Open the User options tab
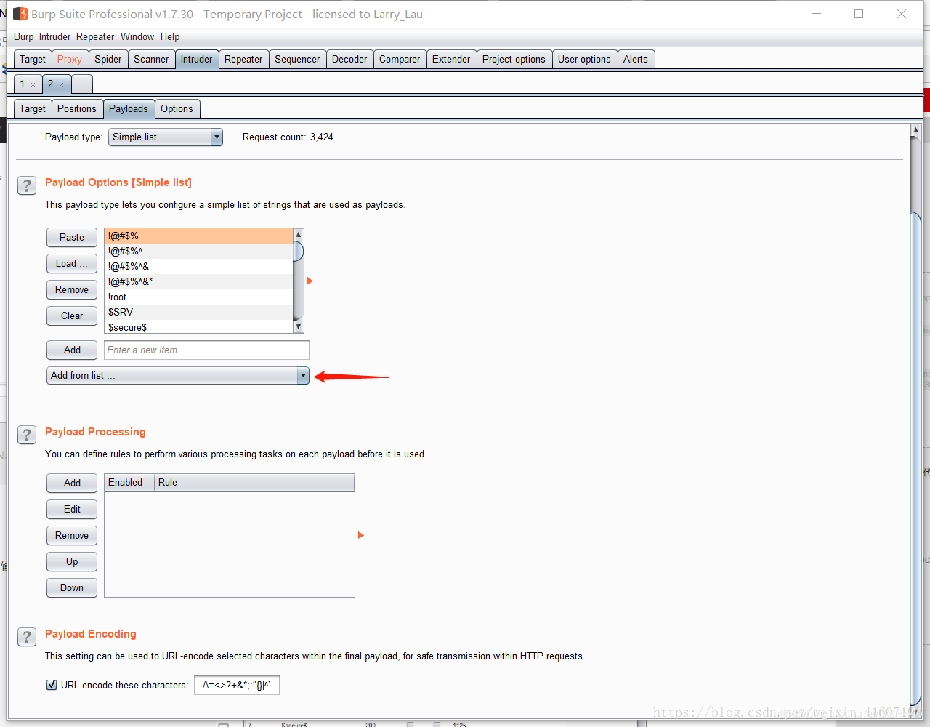 pyautogui.click(x=584, y=59)
